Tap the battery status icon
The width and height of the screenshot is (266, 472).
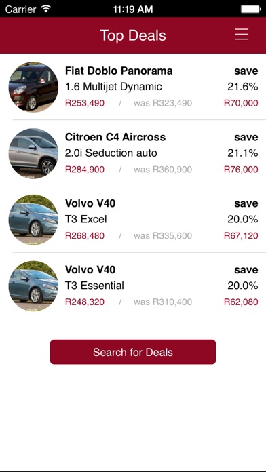coord(250,9)
